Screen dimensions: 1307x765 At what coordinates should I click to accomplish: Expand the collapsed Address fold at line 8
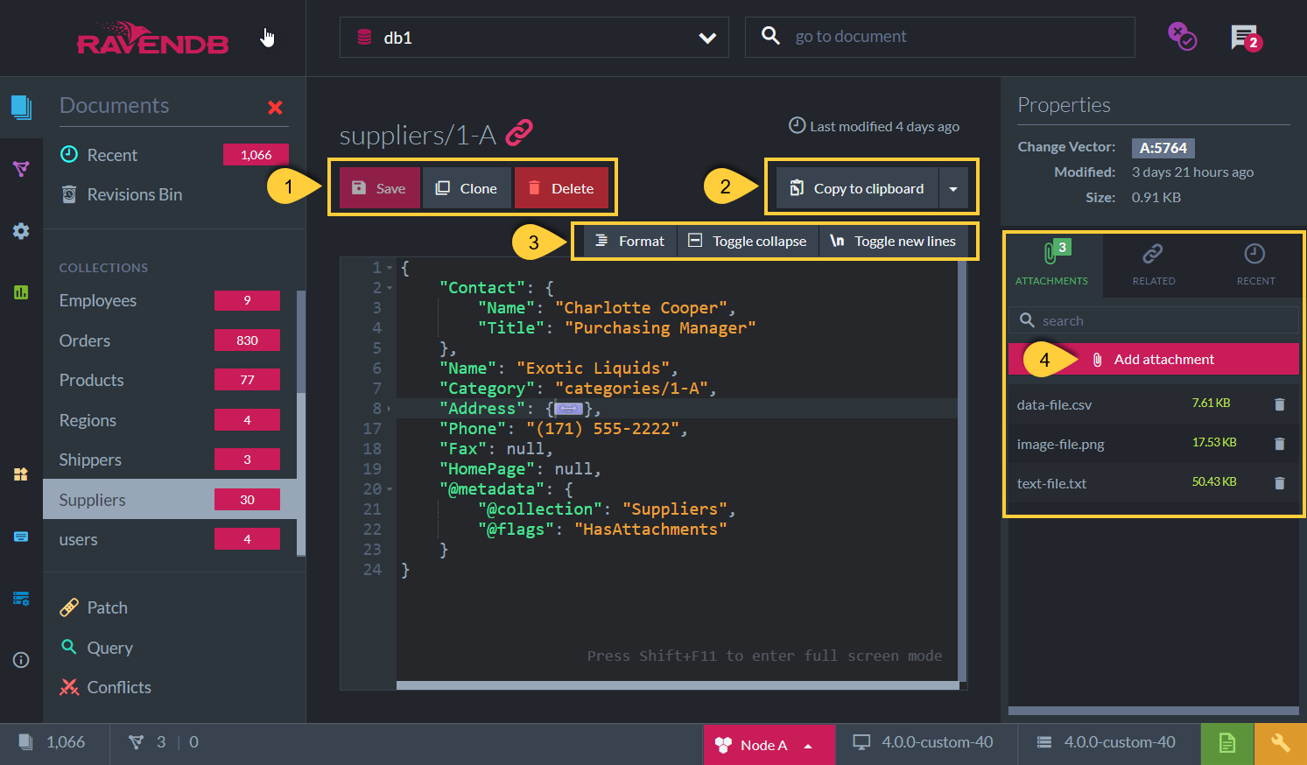(x=390, y=409)
